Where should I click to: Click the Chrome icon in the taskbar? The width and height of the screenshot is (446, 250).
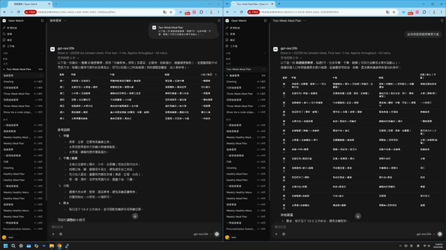coord(59,246)
